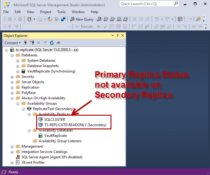
Task: Expand the XEvent Profiler node
Action: click(12, 163)
